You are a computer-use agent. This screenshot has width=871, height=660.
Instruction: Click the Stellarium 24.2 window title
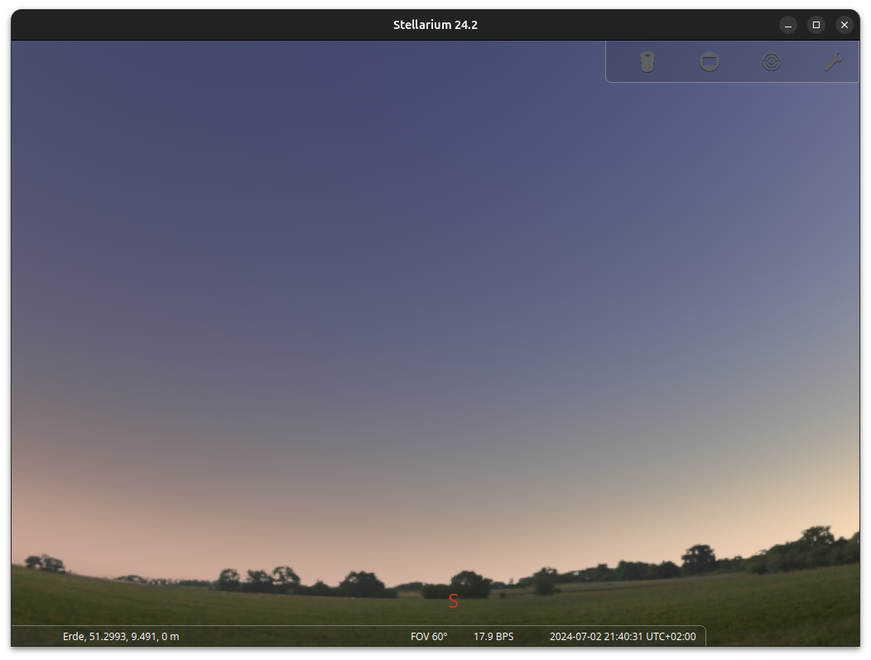[435, 25]
